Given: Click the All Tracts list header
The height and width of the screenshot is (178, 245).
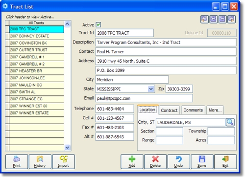Looking at the screenshot, I should [36, 23].
